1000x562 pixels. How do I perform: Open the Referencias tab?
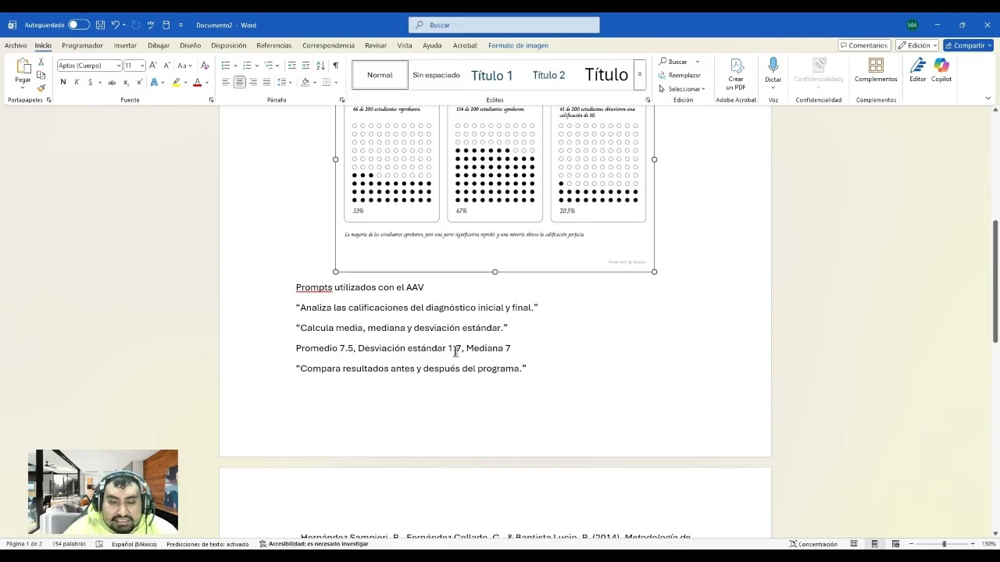coord(273,45)
